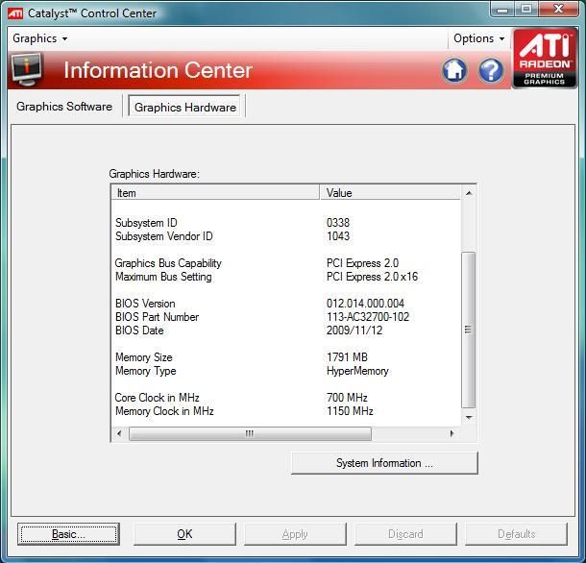Click the value 113-AC32700-102
Screen dimensions: 586x563
(368, 317)
